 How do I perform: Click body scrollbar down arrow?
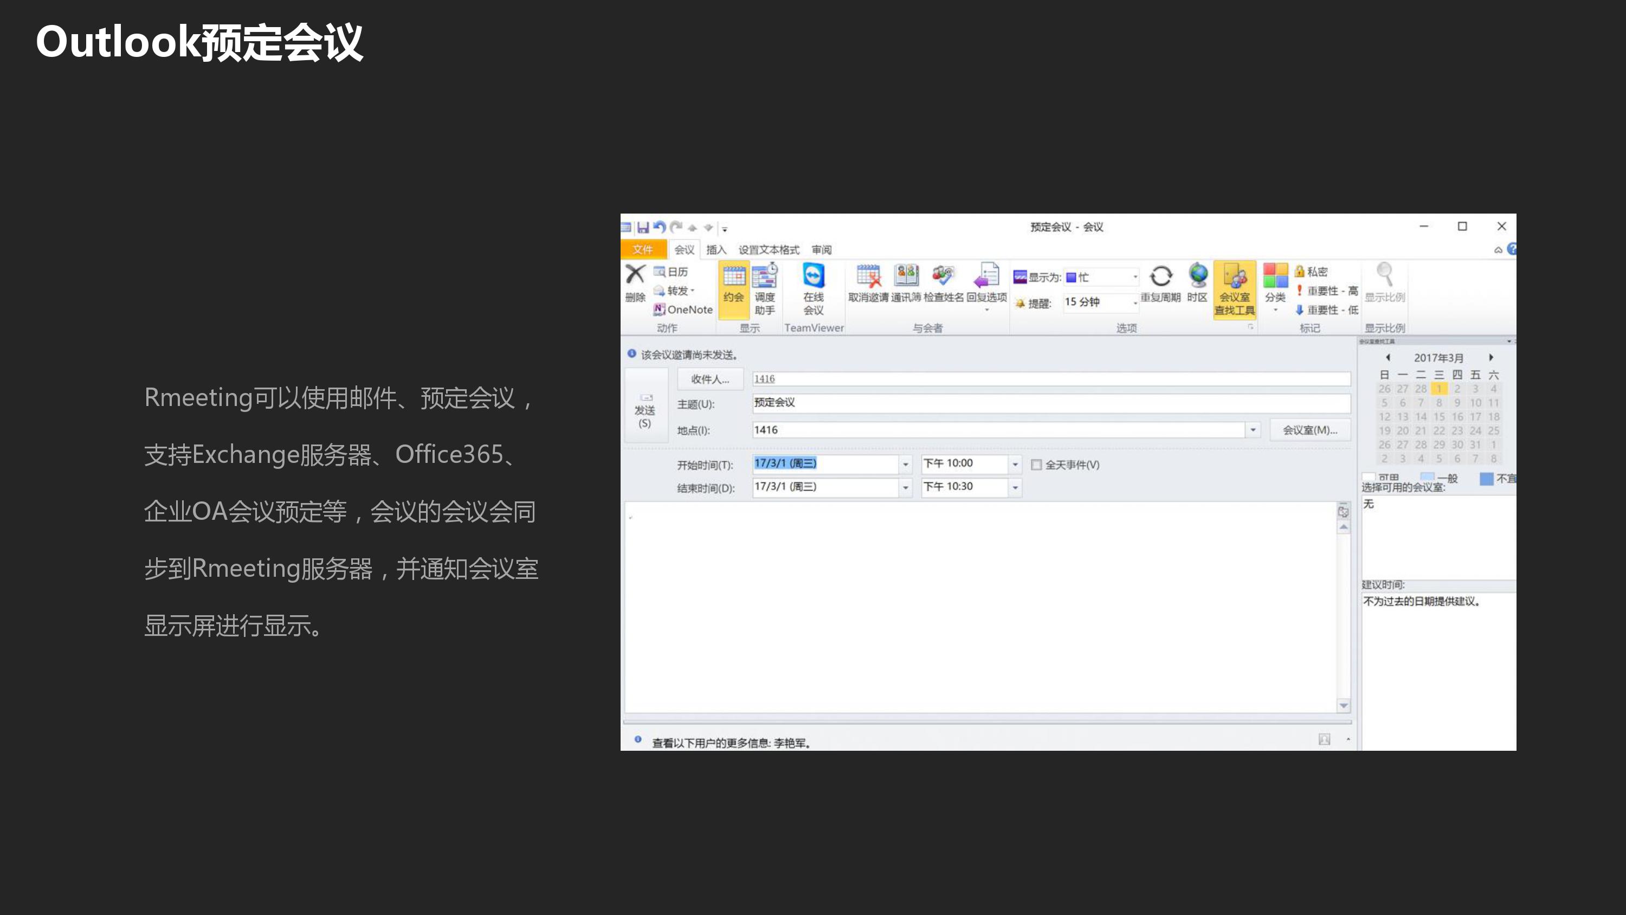[x=1343, y=705]
